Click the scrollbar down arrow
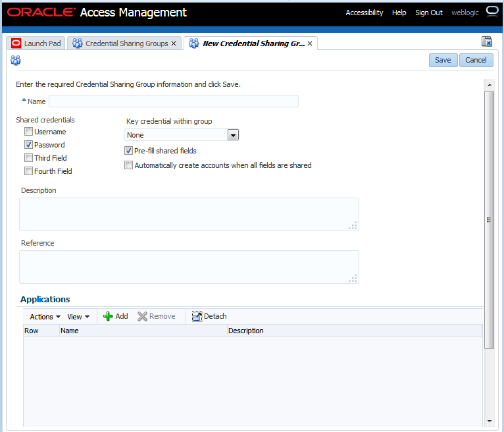 tap(490, 421)
